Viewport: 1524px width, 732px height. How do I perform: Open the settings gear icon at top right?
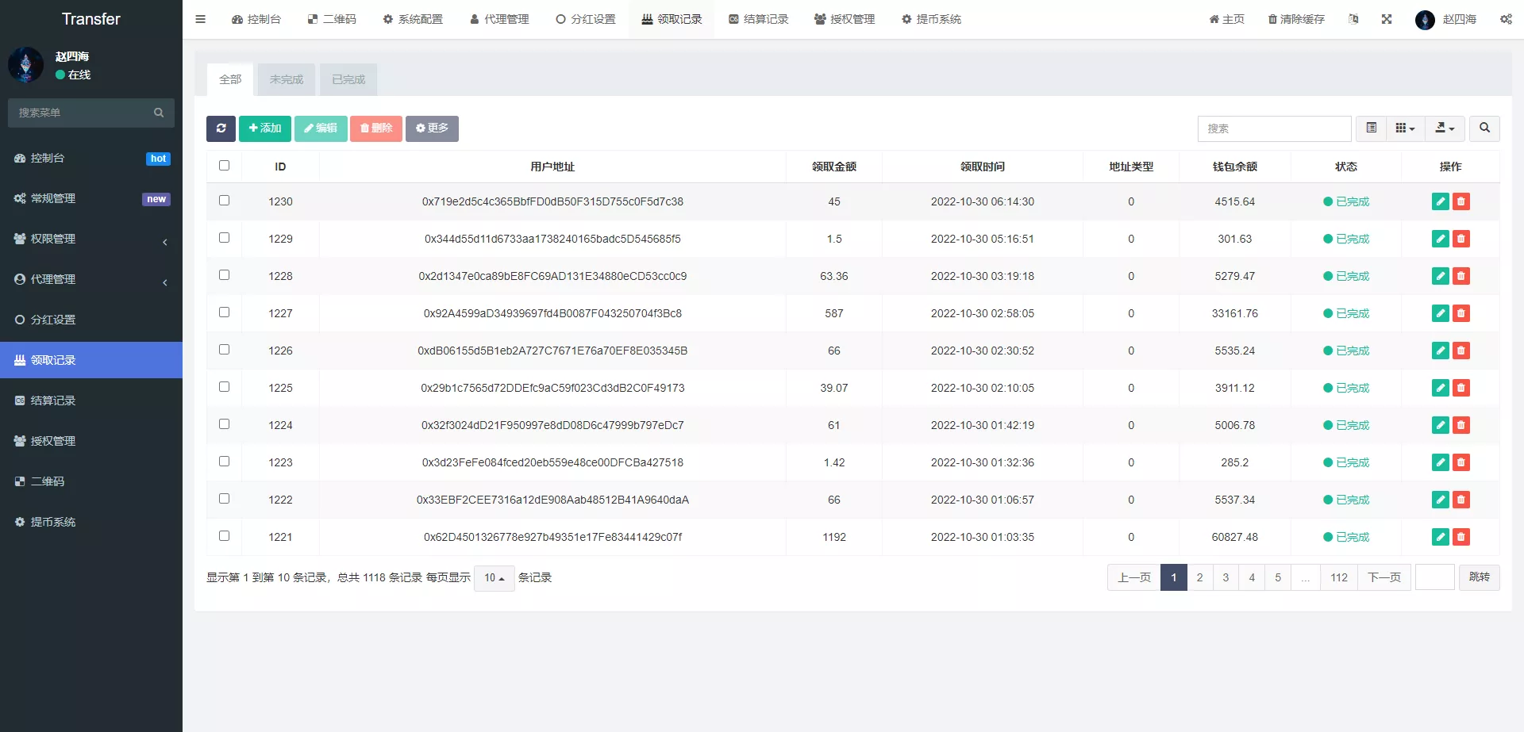(1506, 19)
